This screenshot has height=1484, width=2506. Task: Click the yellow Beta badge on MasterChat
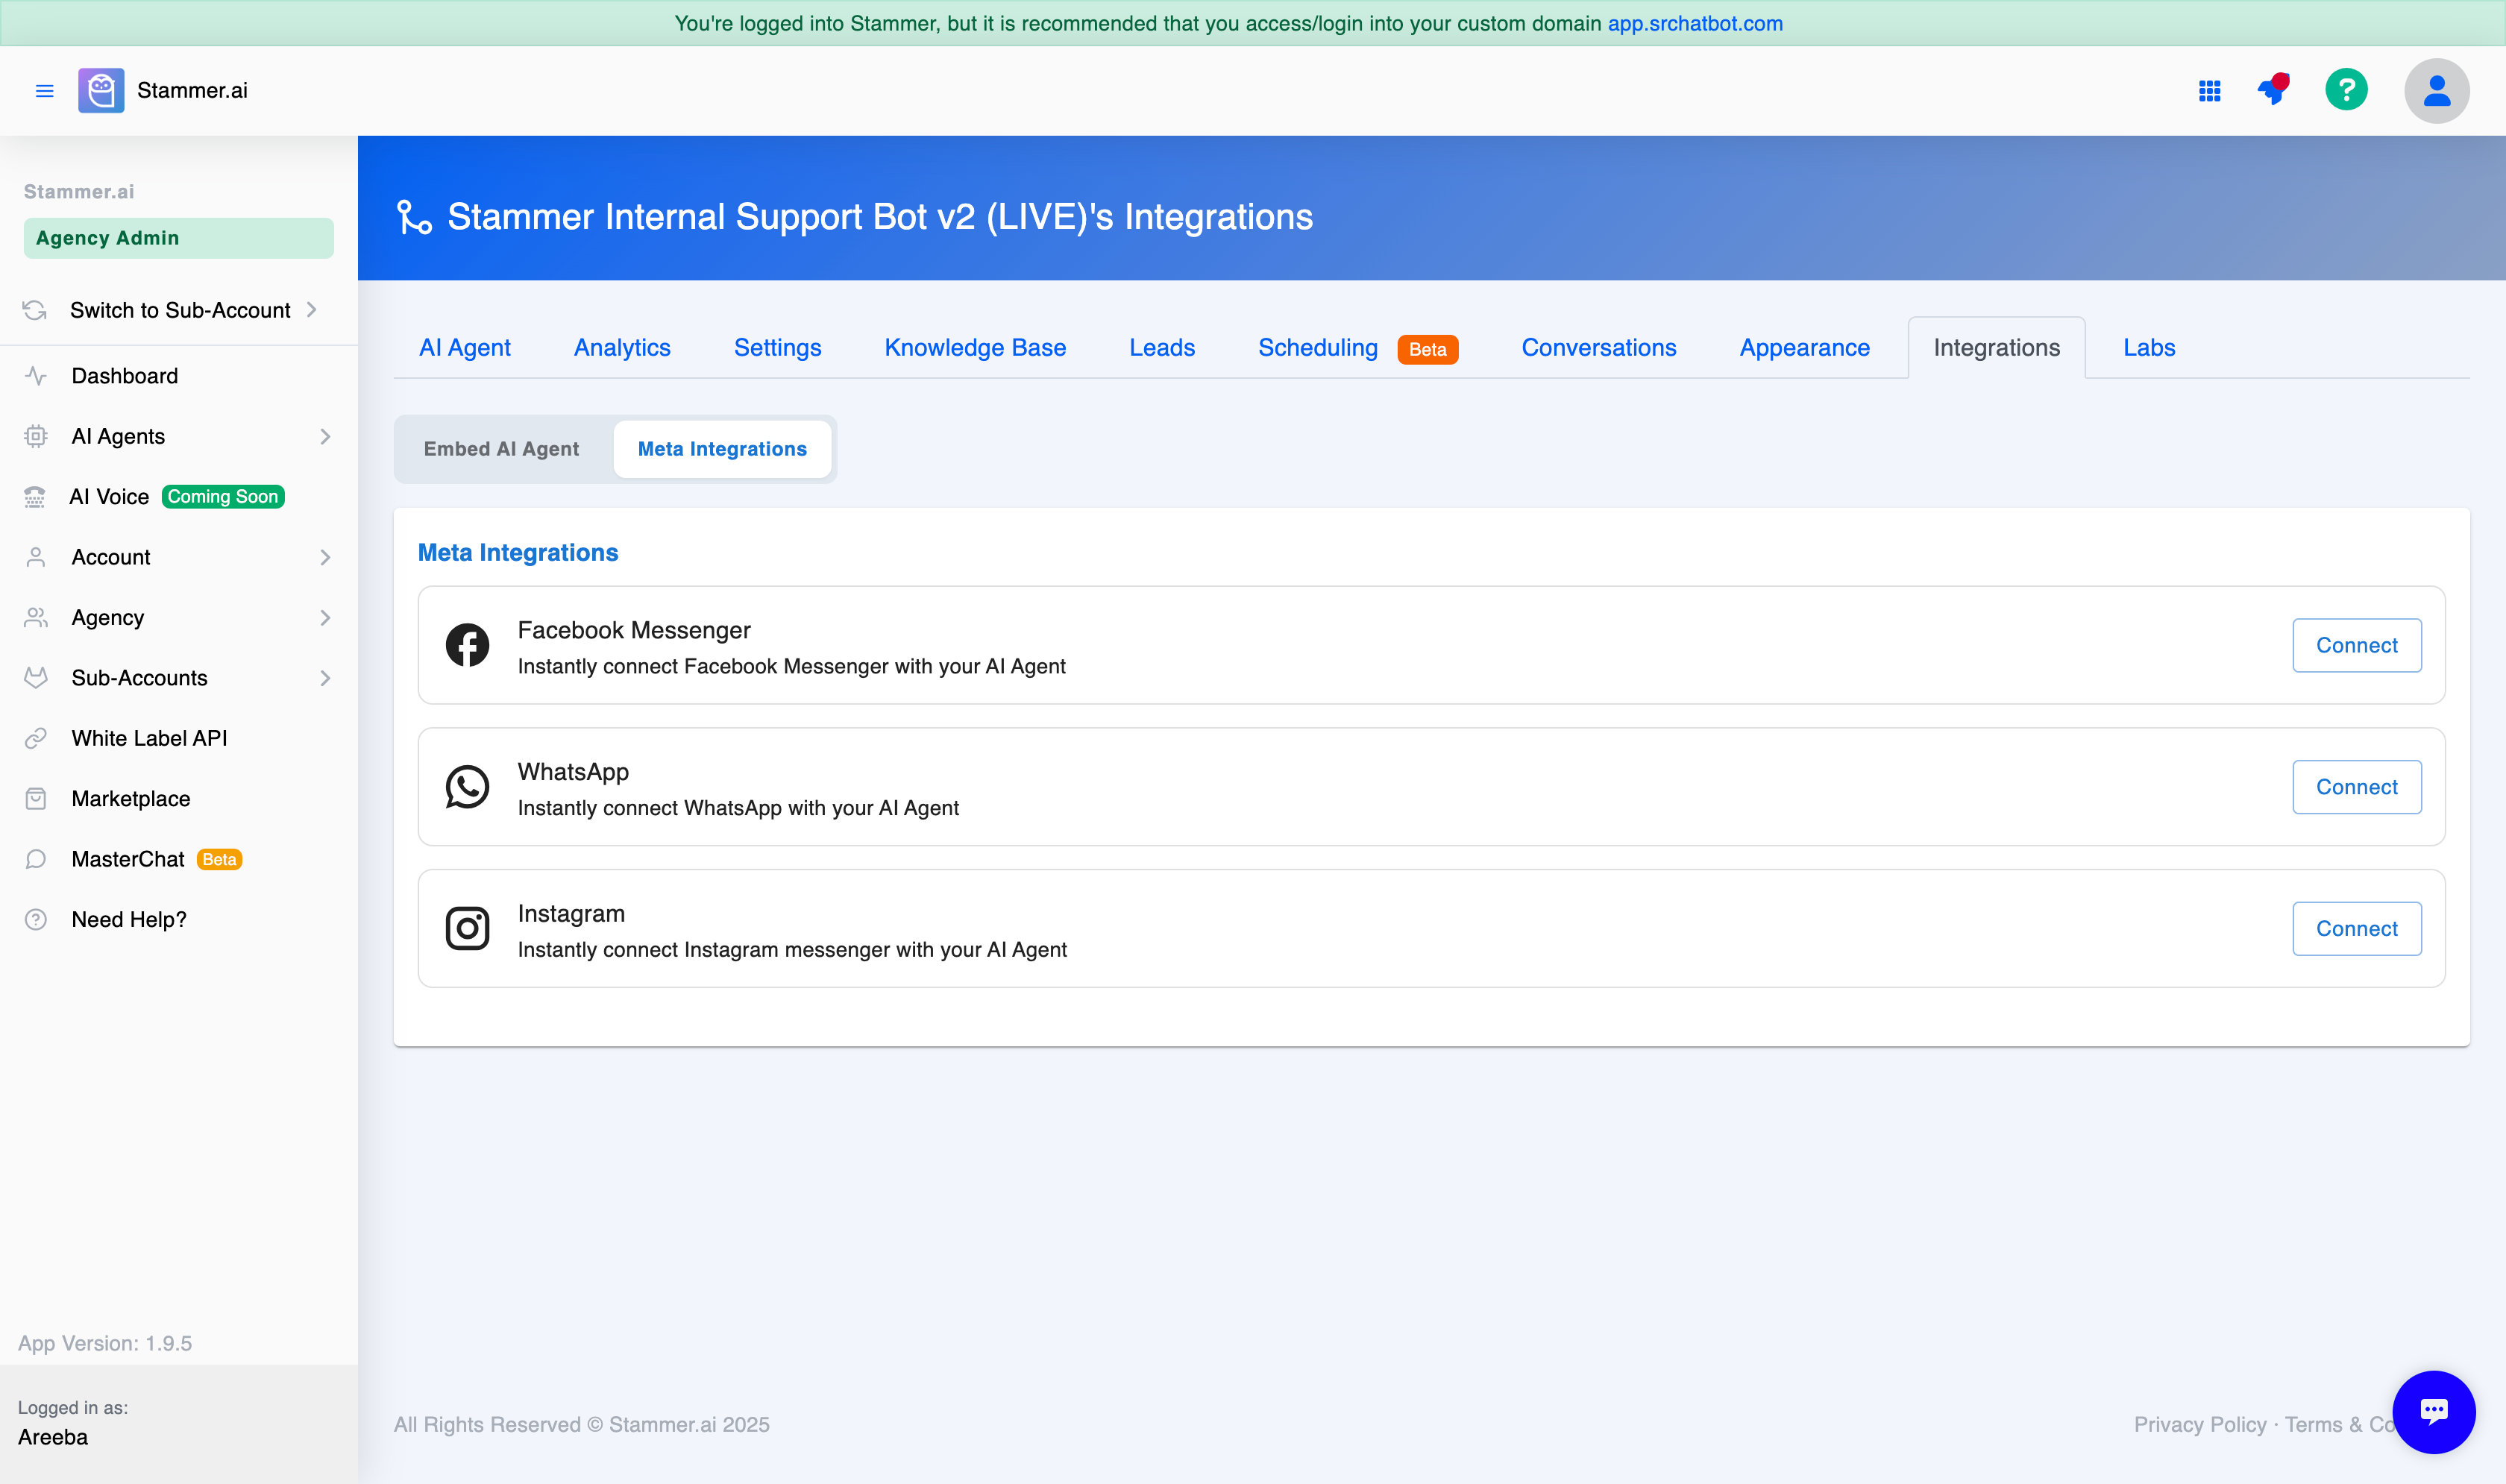(x=219, y=860)
